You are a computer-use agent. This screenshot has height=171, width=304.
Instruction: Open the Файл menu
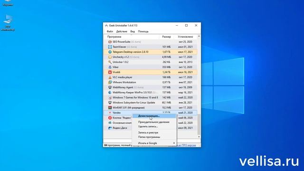(110, 31)
